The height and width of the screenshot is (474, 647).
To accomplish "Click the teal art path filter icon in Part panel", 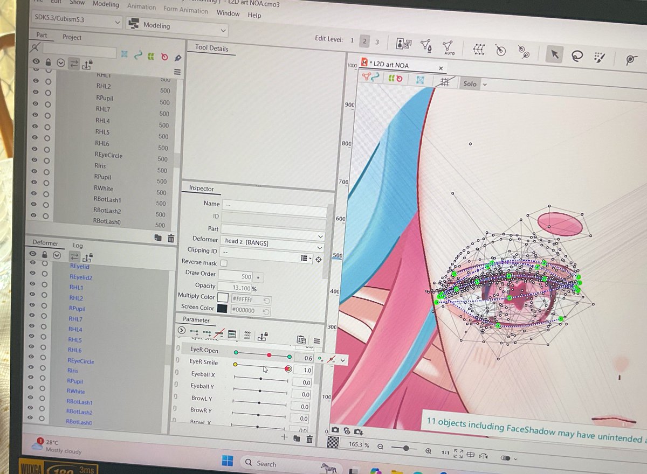I will 138,55.
